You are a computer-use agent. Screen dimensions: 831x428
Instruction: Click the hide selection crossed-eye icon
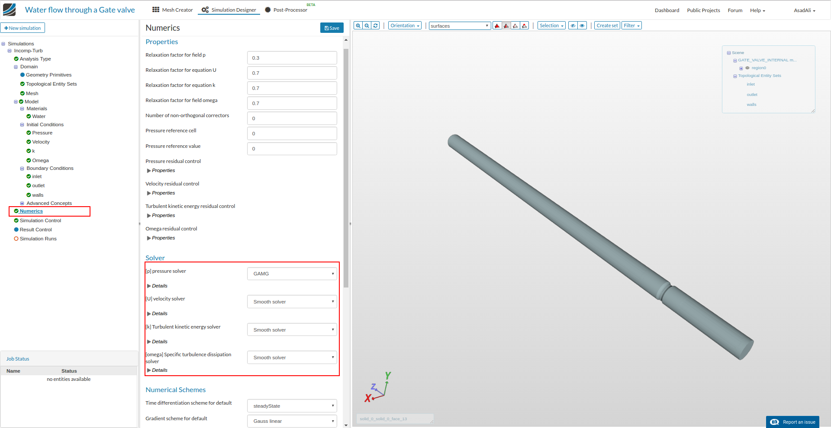(573, 26)
